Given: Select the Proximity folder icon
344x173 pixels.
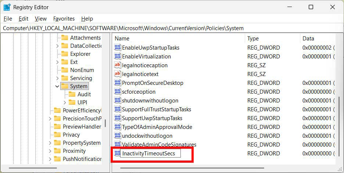Looking at the screenshot, I should pyautogui.click(x=57, y=151).
